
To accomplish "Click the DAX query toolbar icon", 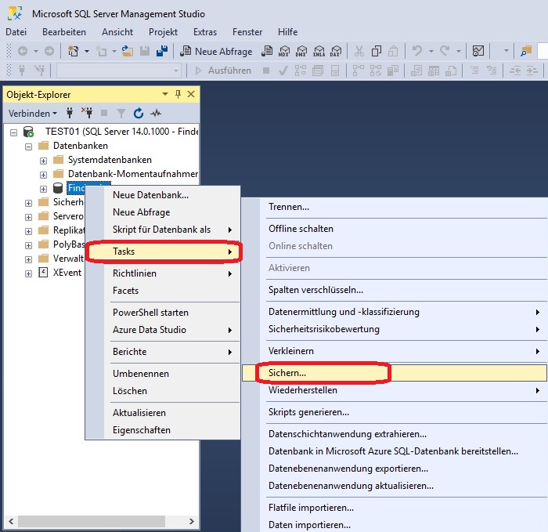I will coord(336,52).
